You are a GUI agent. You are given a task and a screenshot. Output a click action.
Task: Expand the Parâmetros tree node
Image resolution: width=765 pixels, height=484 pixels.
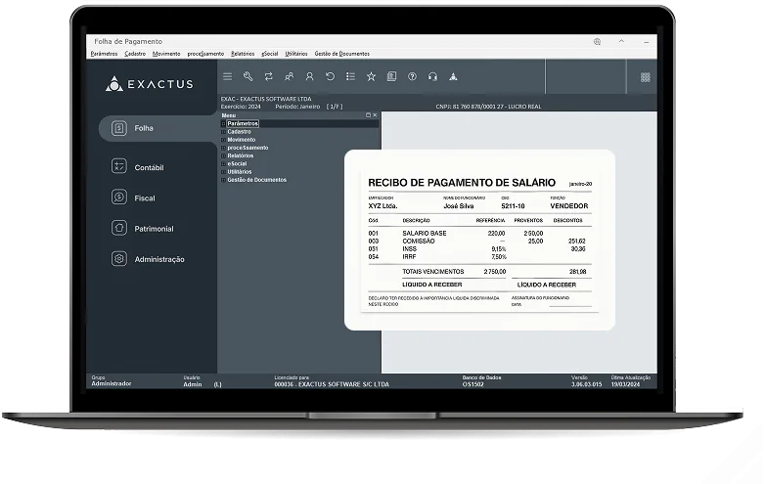coord(223,124)
